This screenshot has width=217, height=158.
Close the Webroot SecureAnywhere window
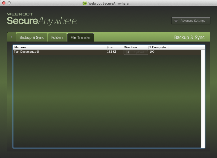(4, 3)
